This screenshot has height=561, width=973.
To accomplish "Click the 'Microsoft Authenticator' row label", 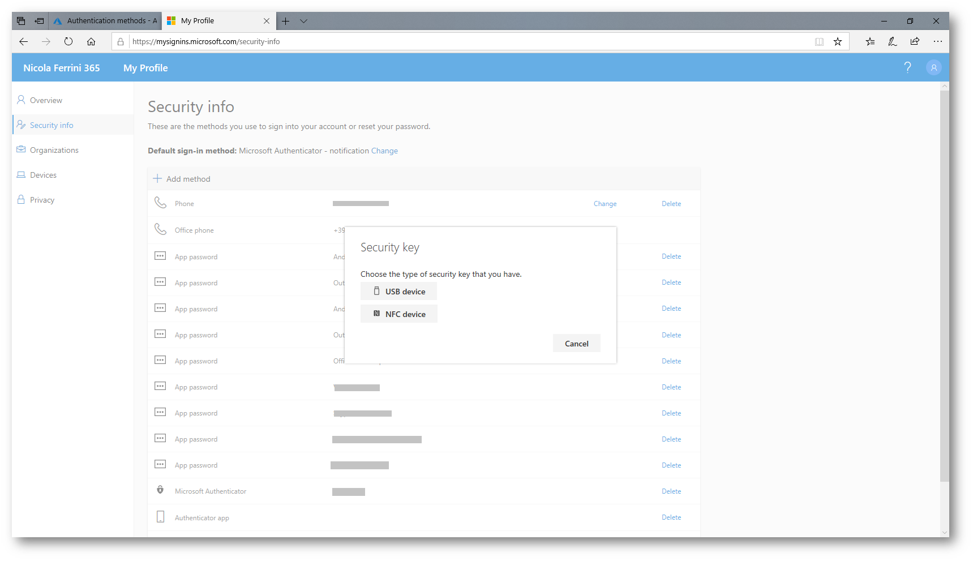I will [211, 491].
